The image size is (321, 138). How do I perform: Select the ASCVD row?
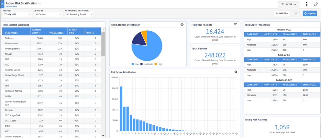(x=52, y=54)
